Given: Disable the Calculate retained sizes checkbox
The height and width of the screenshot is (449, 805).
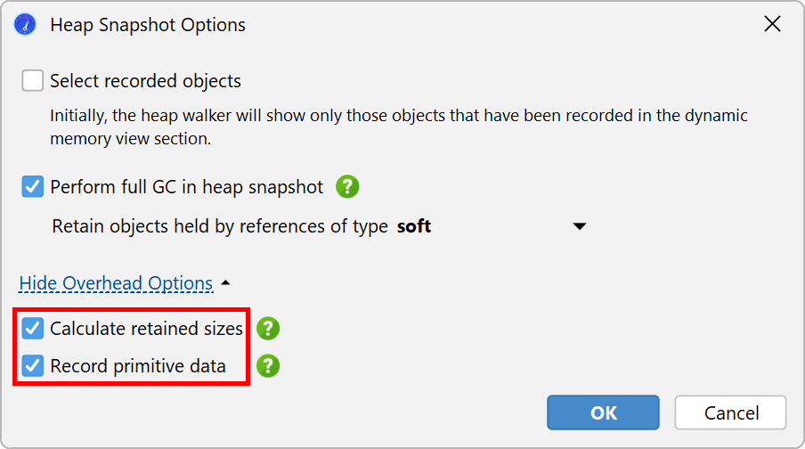Looking at the screenshot, I should (33, 329).
